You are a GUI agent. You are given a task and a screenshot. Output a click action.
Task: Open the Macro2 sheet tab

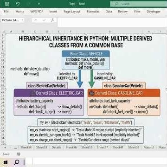click(x=149, y=148)
